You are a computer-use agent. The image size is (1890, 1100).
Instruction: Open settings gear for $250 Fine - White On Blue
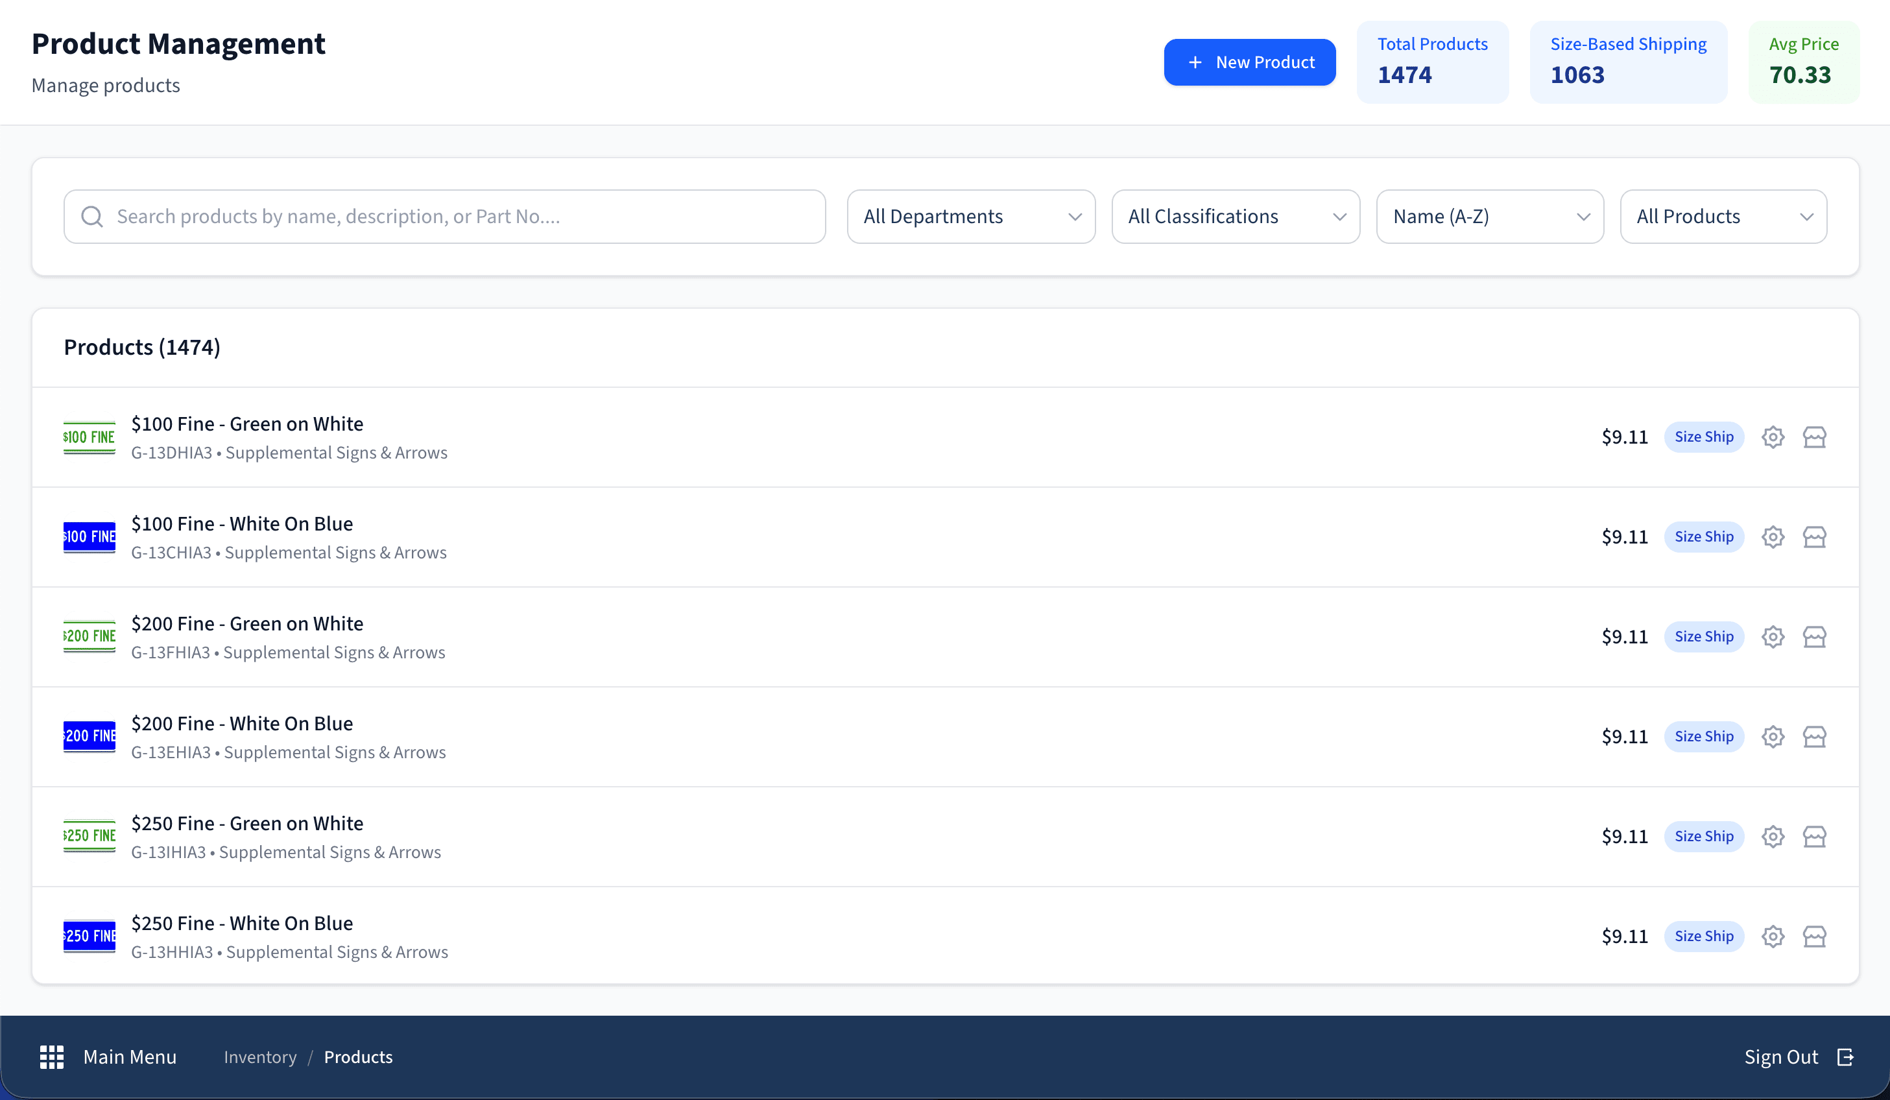click(x=1773, y=937)
